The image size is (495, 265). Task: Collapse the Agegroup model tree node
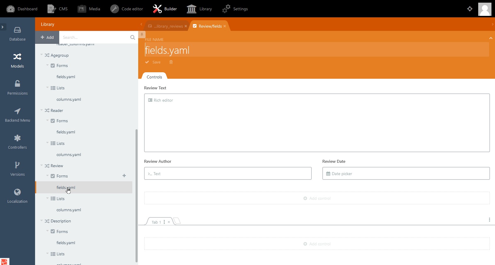(42, 55)
